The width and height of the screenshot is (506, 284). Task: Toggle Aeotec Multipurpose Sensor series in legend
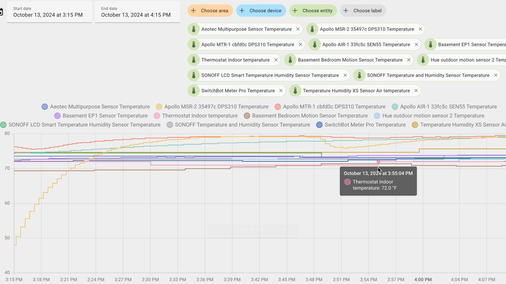click(x=96, y=107)
